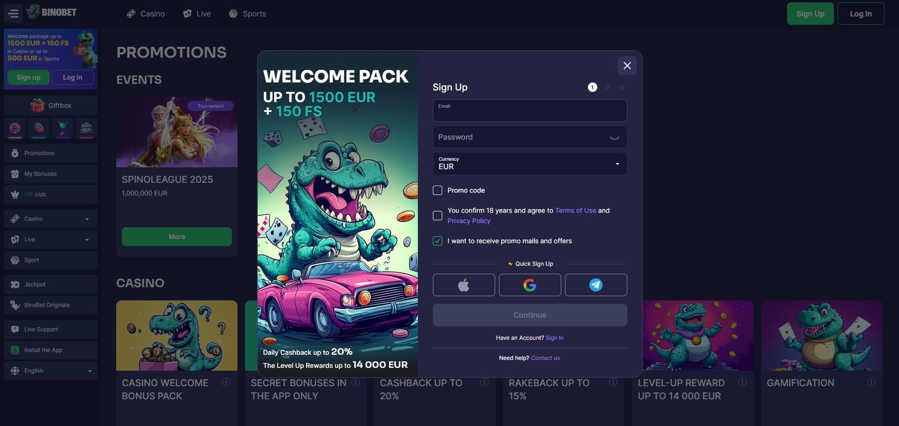Open VIP club in the sidebar

[51, 194]
